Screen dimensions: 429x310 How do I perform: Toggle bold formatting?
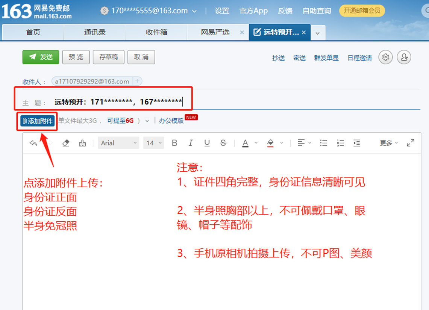click(x=174, y=143)
